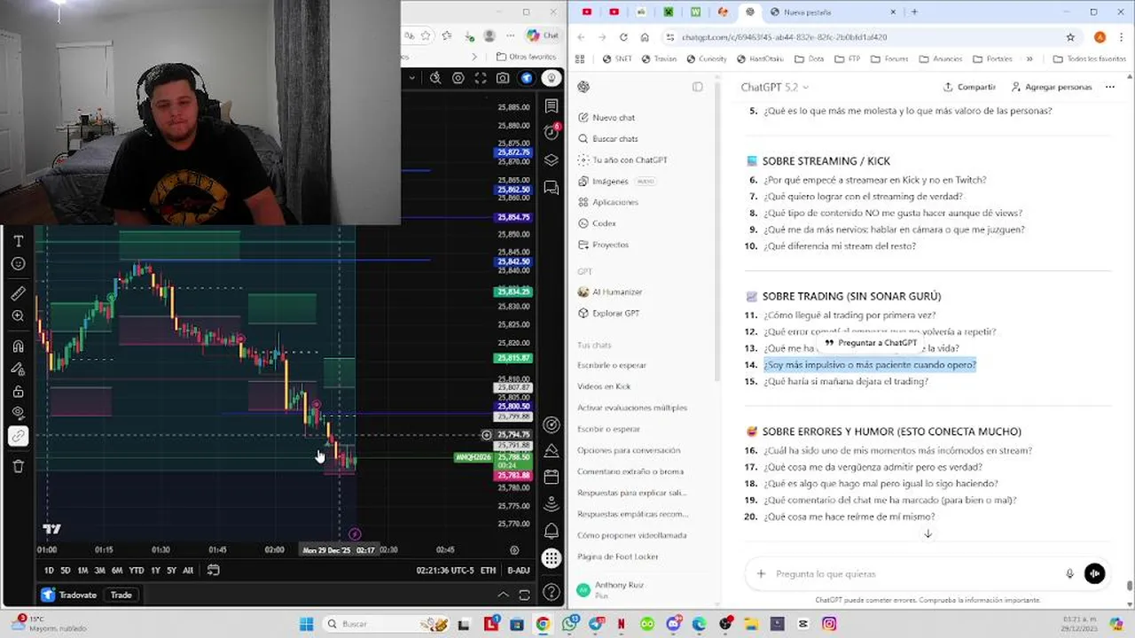
Task: Select the All time range
Action: (x=188, y=571)
